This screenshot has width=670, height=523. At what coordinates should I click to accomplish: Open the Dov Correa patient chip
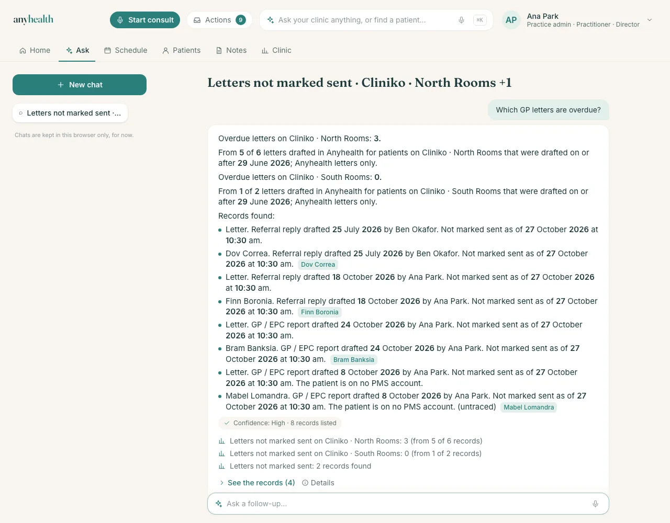tap(318, 265)
